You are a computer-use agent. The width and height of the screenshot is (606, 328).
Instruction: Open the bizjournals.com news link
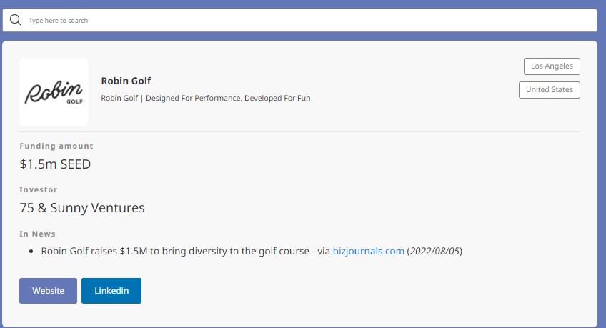(x=368, y=251)
